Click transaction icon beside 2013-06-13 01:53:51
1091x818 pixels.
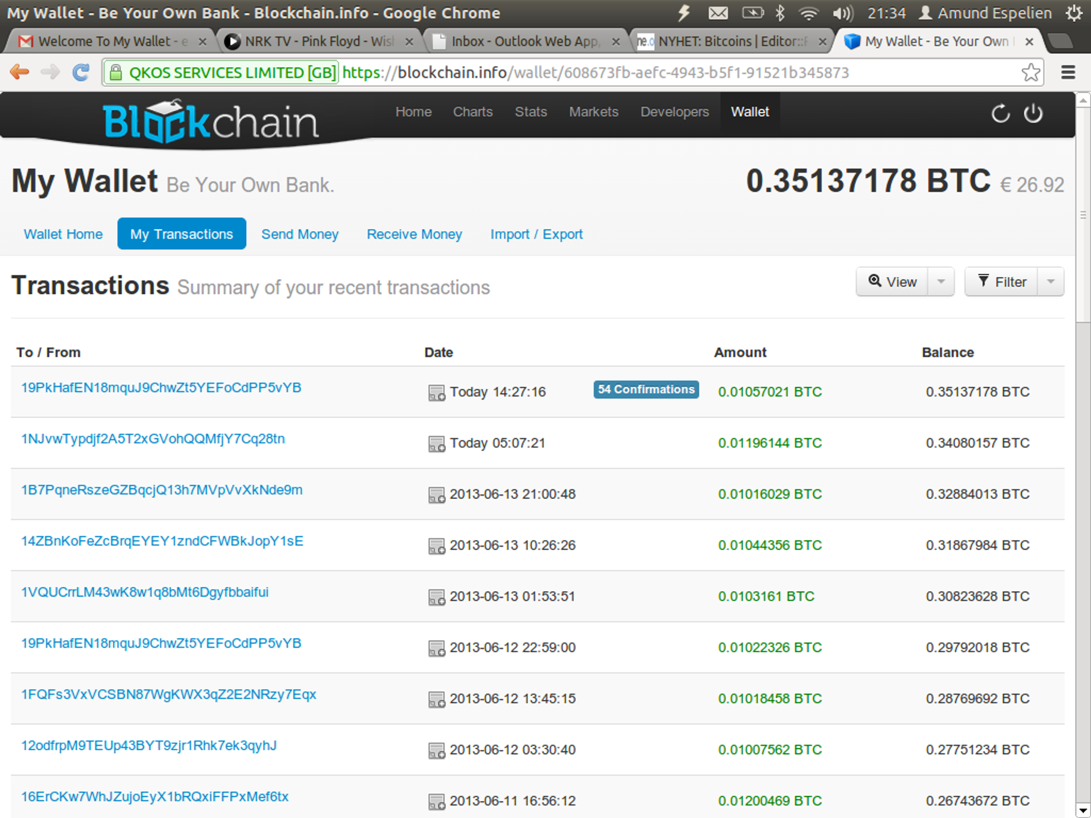(x=436, y=597)
